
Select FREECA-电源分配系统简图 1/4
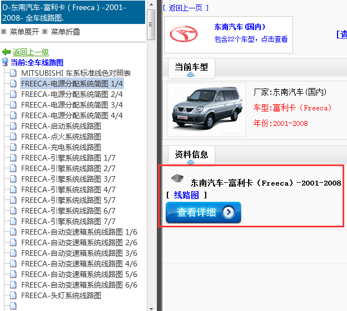click(72, 84)
